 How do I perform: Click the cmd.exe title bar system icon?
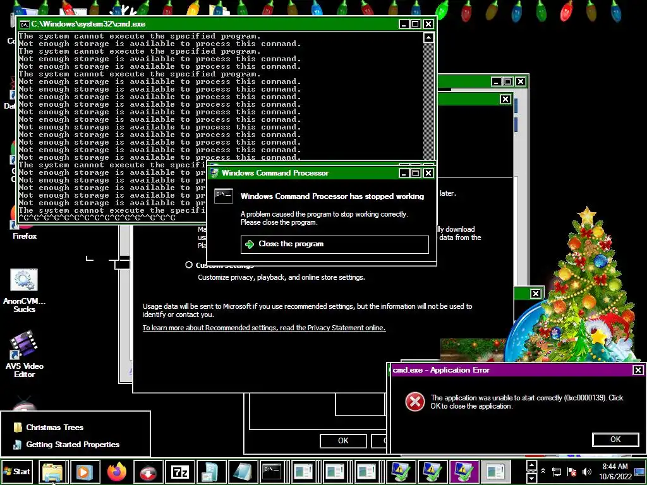(x=25, y=25)
